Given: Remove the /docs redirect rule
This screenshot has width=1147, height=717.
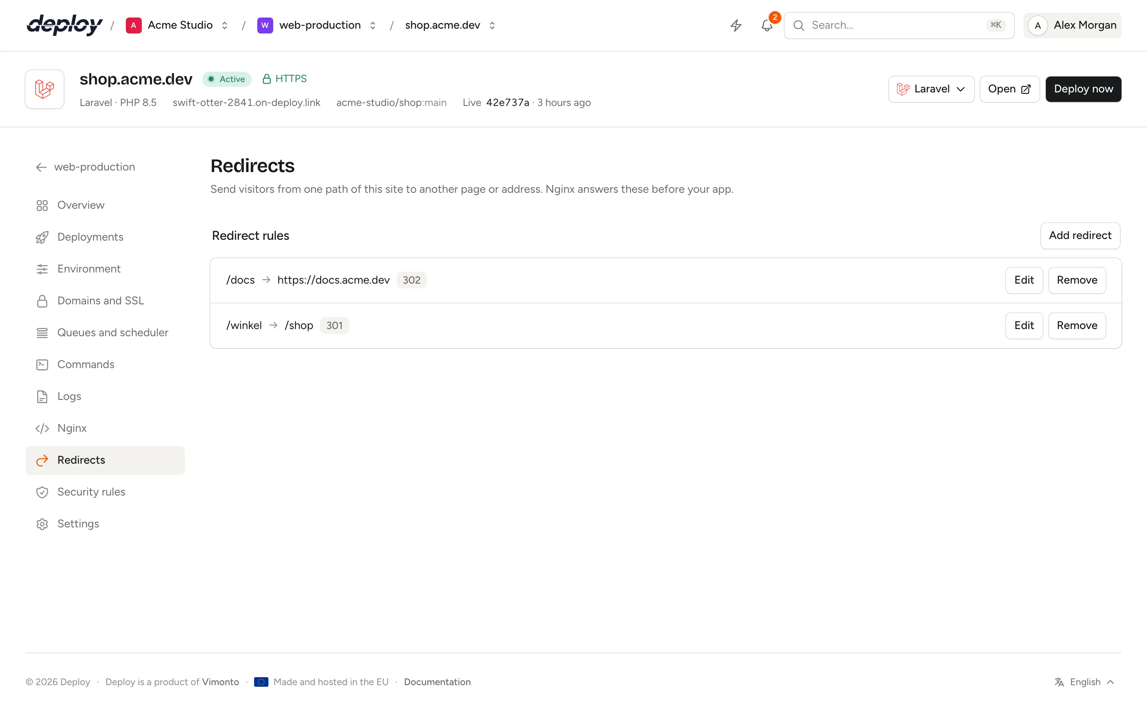Looking at the screenshot, I should click(1077, 280).
